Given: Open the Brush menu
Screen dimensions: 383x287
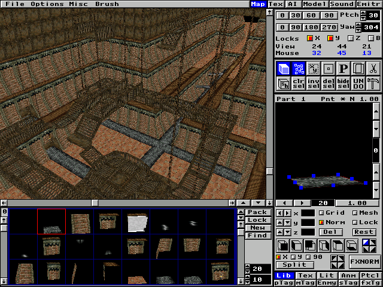Looking at the screenshot, I should click(107, 4).
